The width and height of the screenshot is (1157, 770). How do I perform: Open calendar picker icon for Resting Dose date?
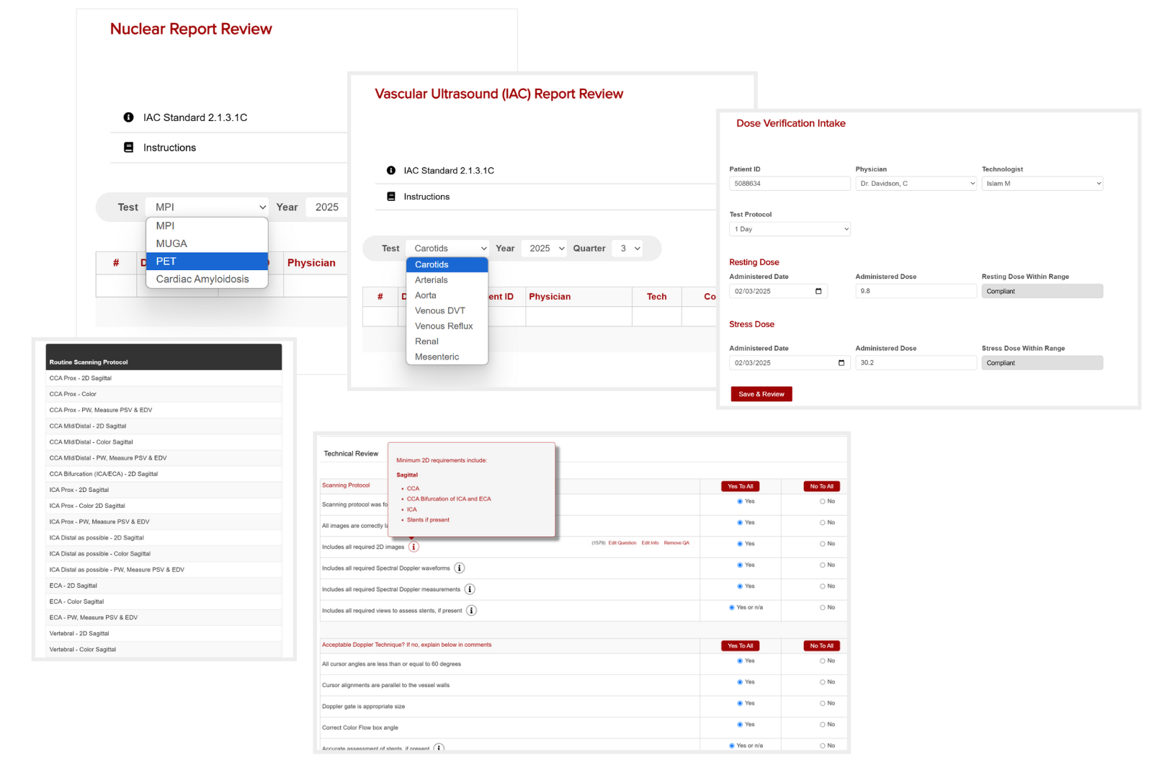point(818,291)
